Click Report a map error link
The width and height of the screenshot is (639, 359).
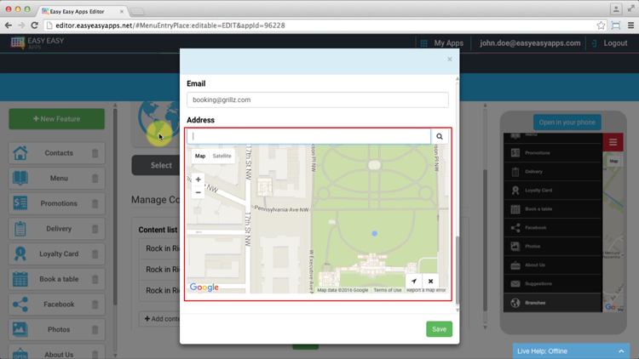click(x=426, y=290)
